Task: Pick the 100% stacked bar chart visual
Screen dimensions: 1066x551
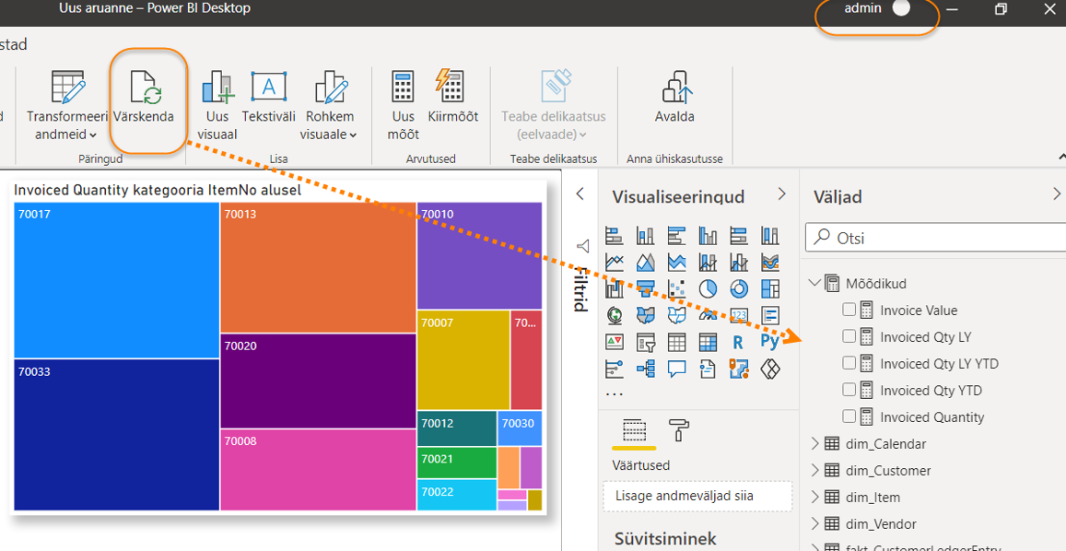Action: click(739, 236)
